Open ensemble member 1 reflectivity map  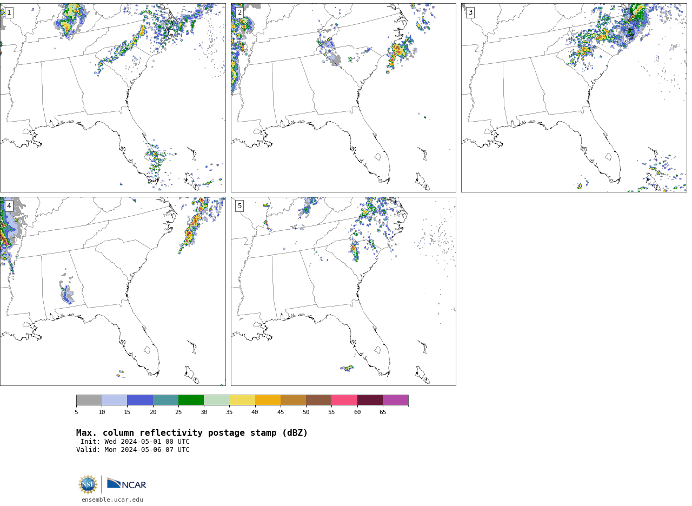pos(112,98)
